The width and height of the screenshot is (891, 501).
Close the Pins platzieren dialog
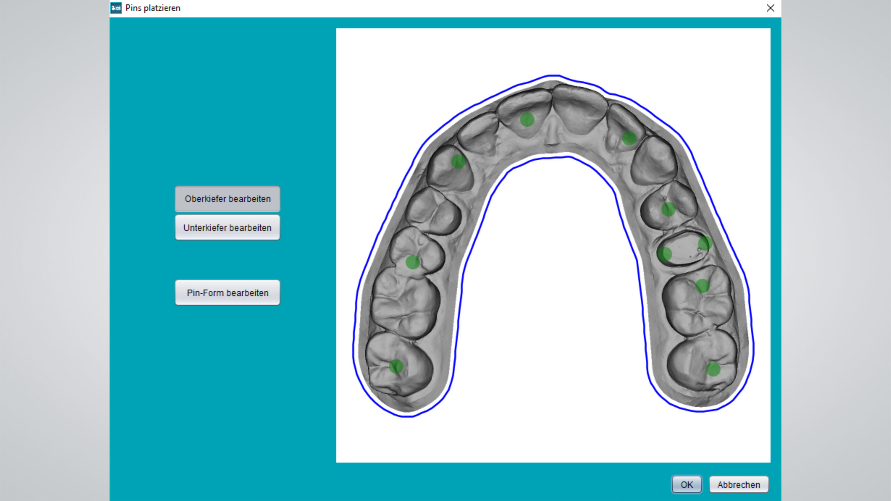(770, 8)
